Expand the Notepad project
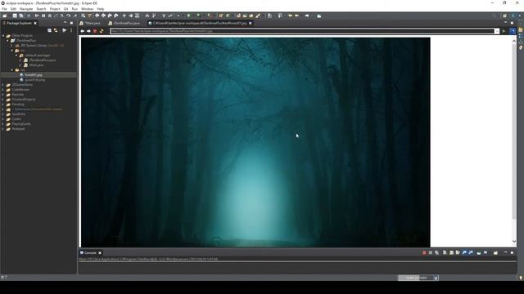 (3, 129)
